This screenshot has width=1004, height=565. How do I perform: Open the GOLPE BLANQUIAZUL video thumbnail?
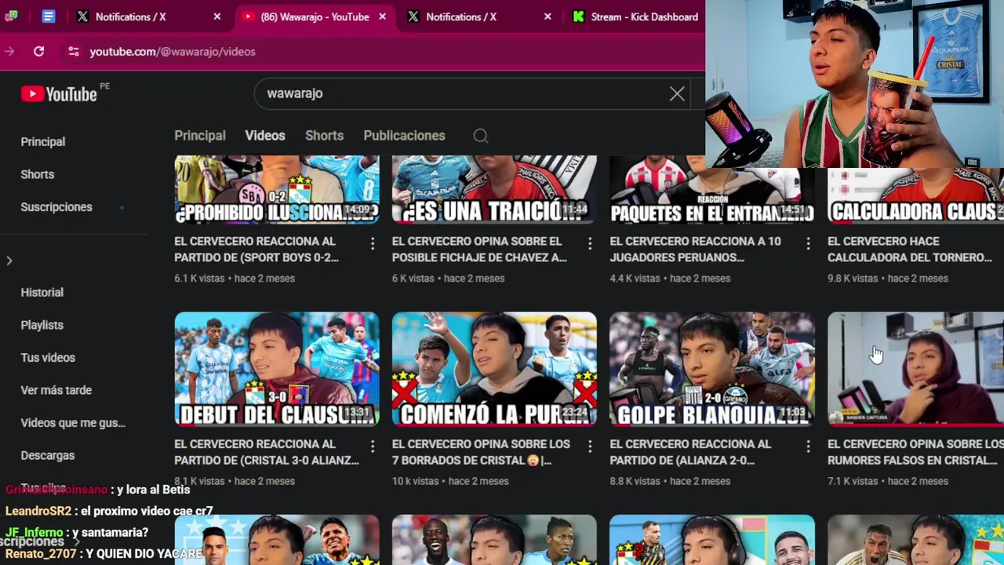click(x=712, y=369)
